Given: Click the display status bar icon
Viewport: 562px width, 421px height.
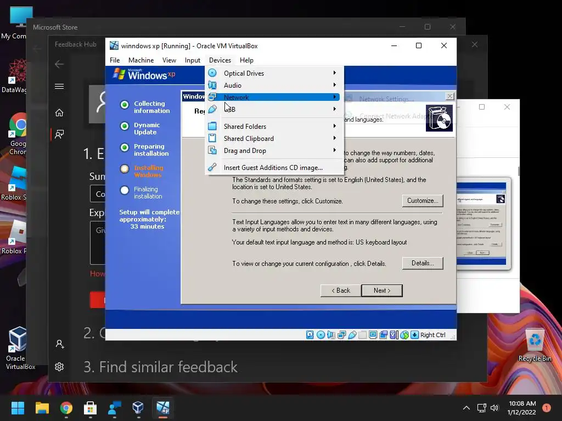Looking at the screenshot, I should tap(373, 335).
